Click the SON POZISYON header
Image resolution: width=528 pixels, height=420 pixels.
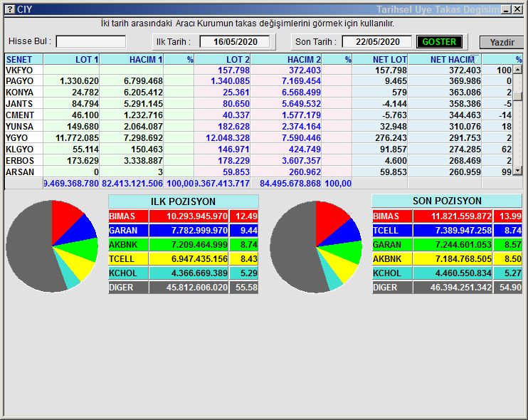coord(447,201)
